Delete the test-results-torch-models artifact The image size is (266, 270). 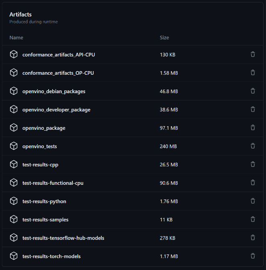click(x=253, y=256)
